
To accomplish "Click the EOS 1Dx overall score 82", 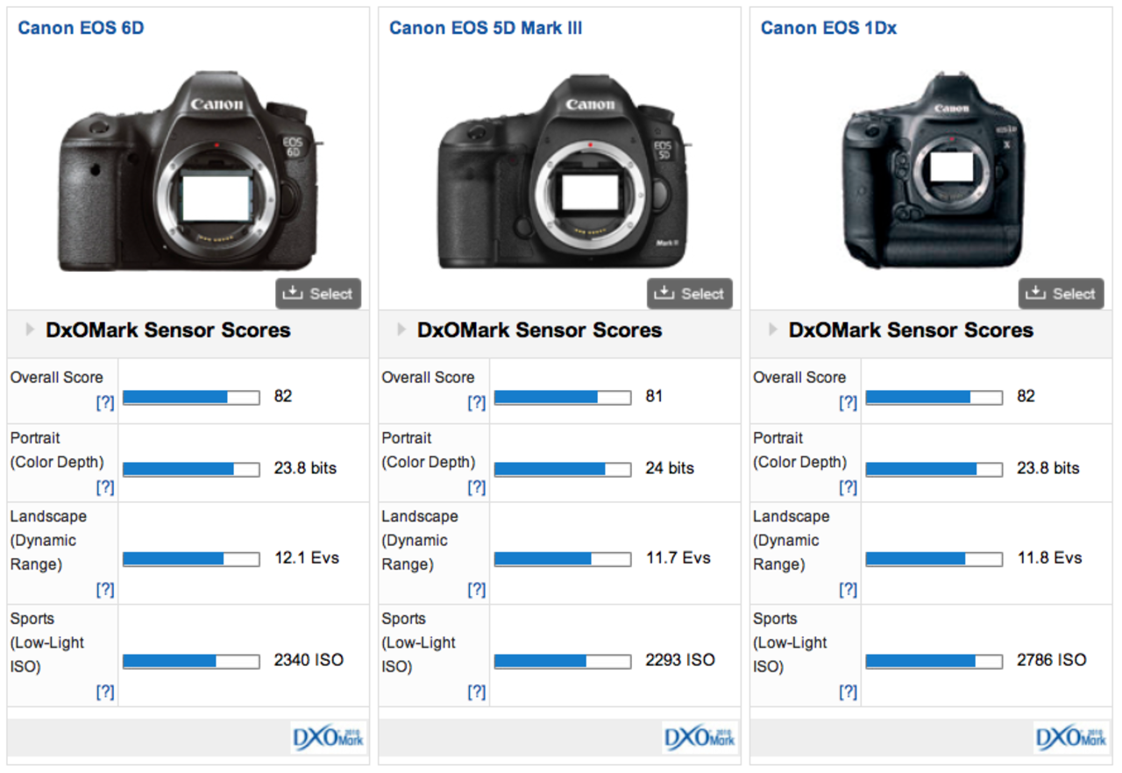I will click(x=1026, y=396).
